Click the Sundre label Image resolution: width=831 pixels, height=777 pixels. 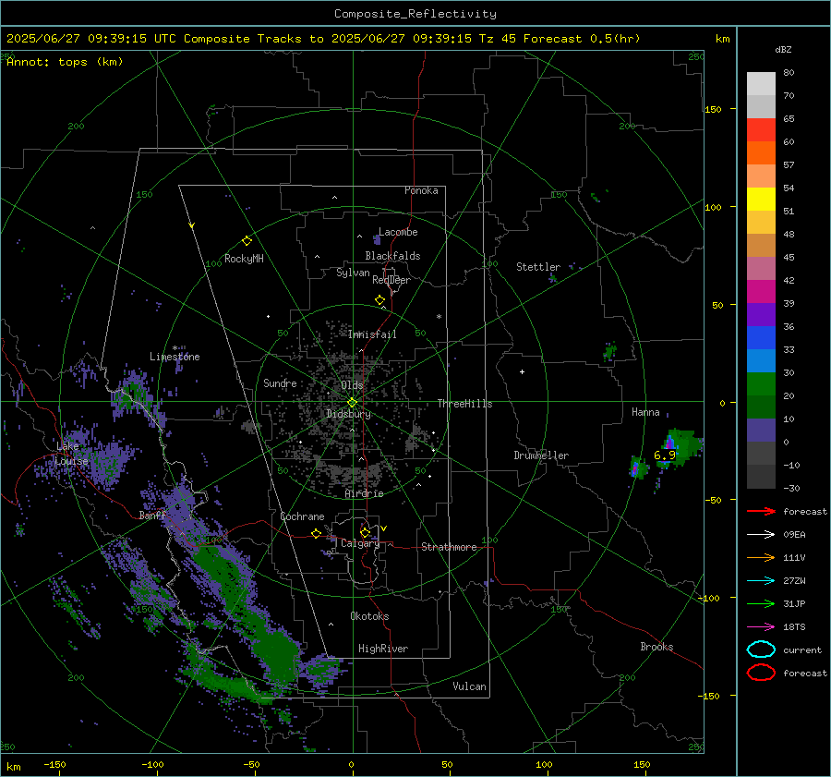point(280,382)
